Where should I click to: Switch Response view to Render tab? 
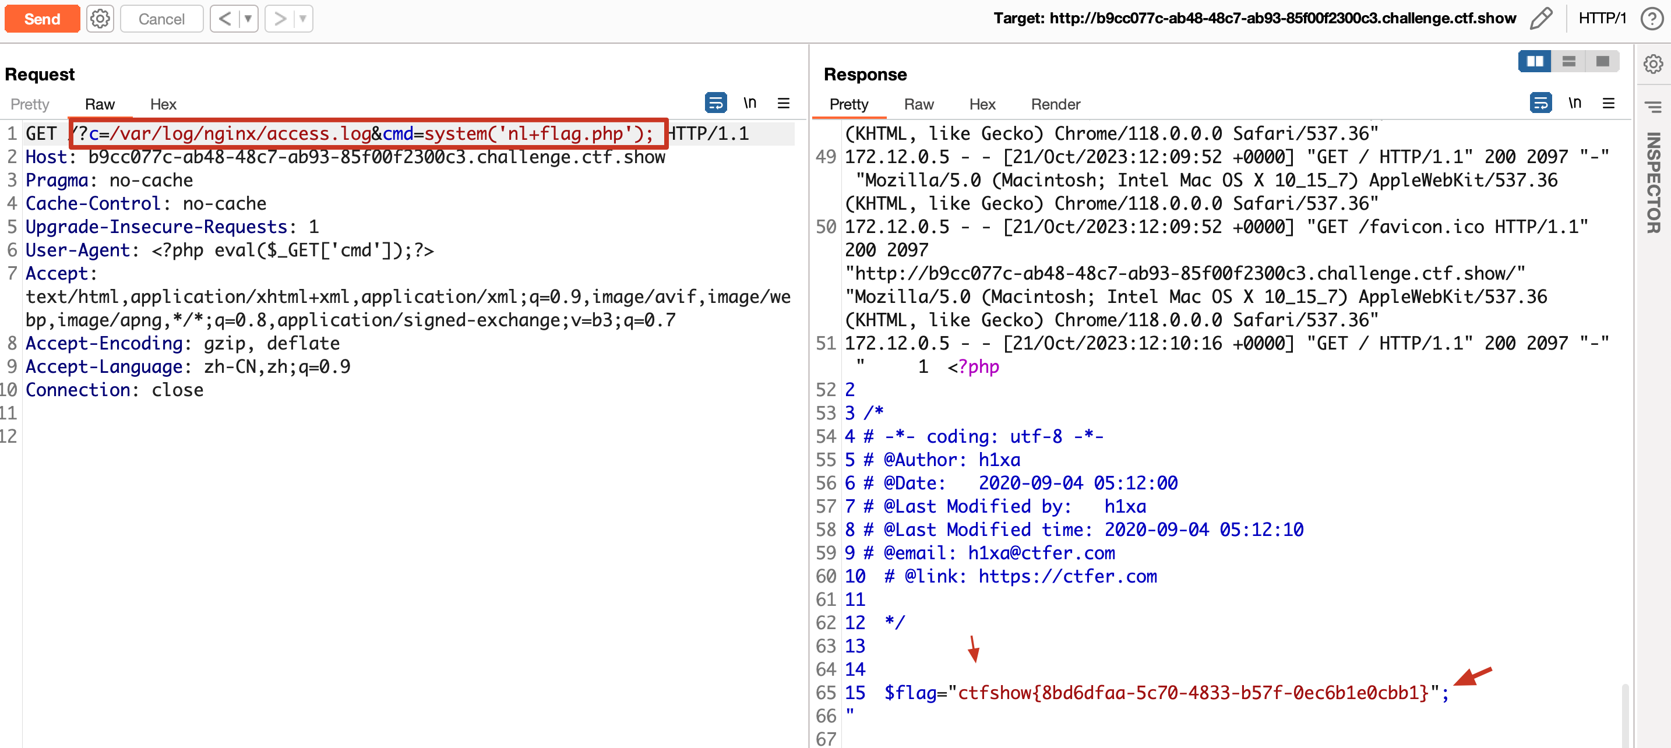pyautogui.click(x=1055, y=104)
